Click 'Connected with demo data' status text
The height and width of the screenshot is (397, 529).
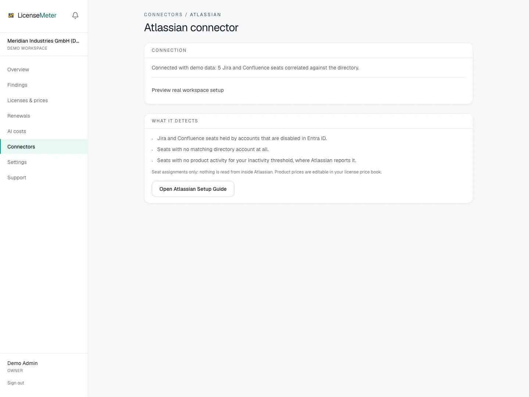point(255,68)
